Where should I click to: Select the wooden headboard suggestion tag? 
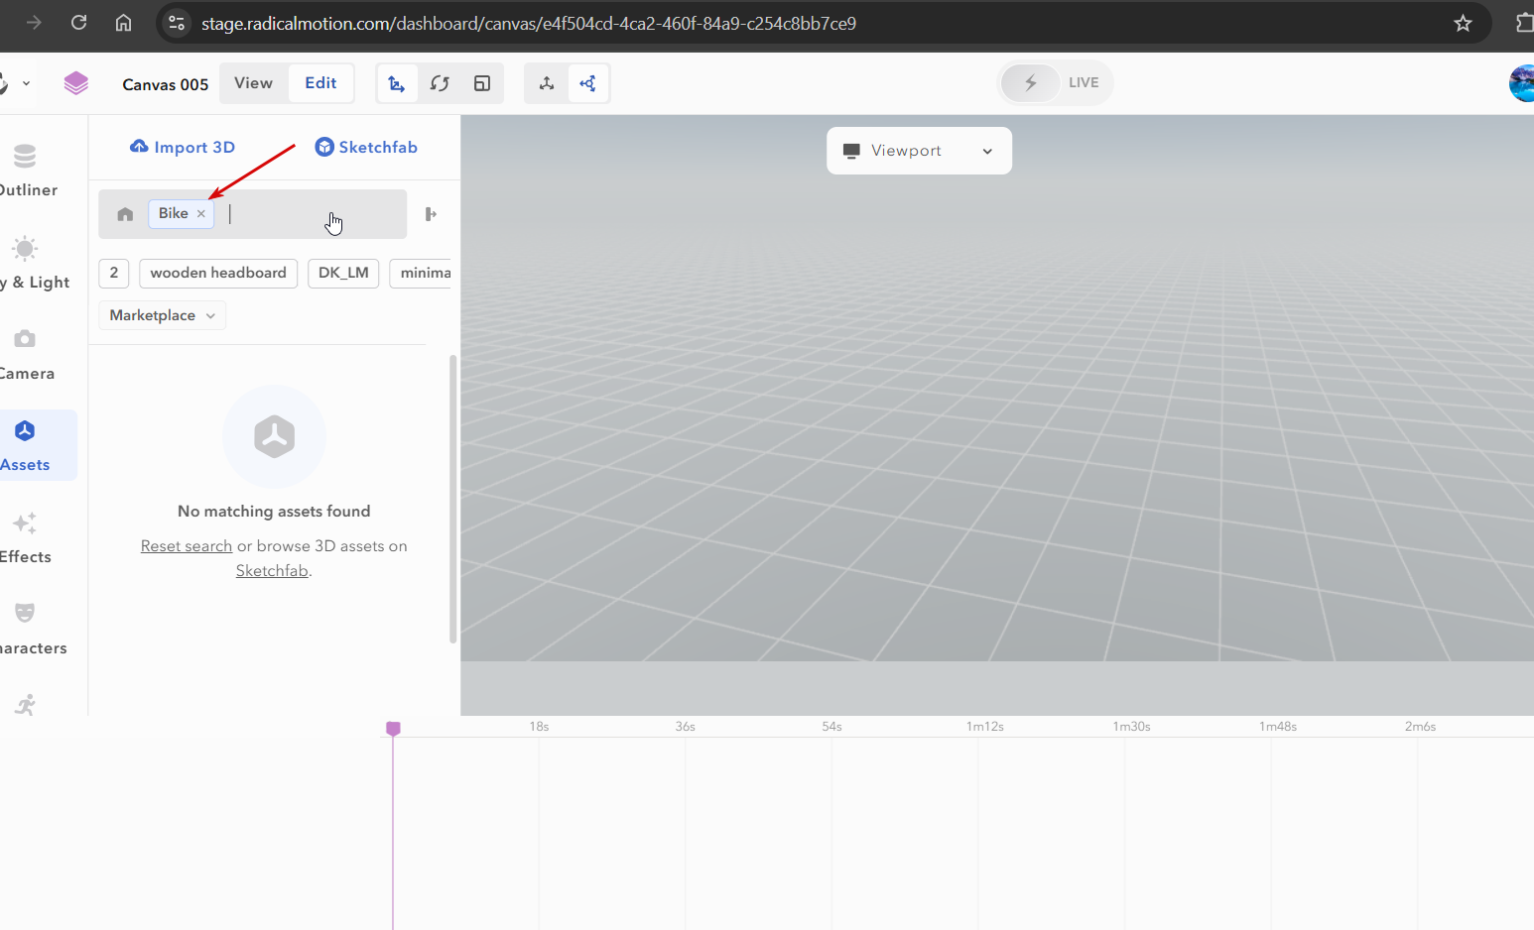pos(218,273)
